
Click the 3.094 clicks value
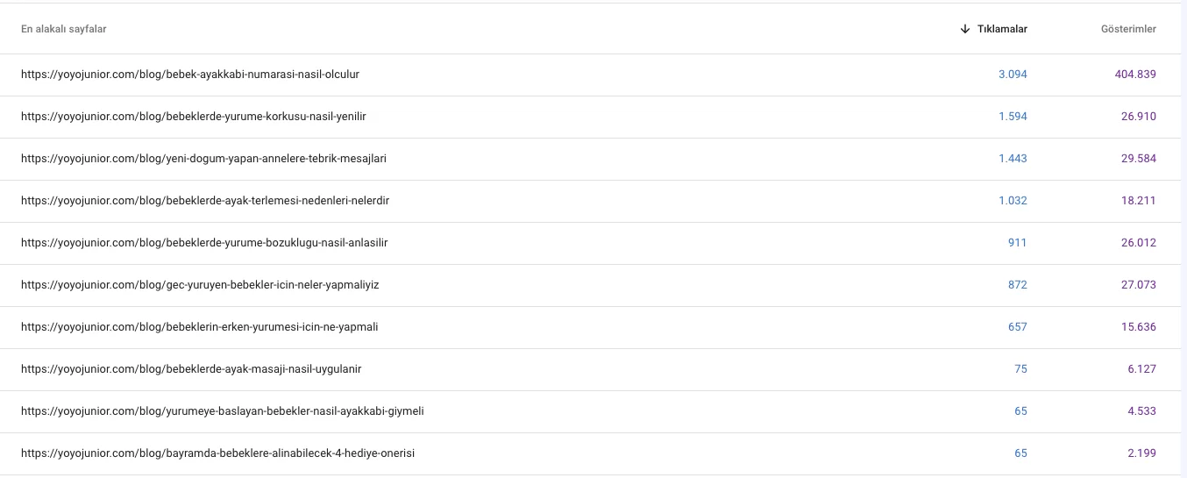(x=1013, y=75)
